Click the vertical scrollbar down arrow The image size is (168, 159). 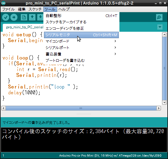(x=164, y=102)
